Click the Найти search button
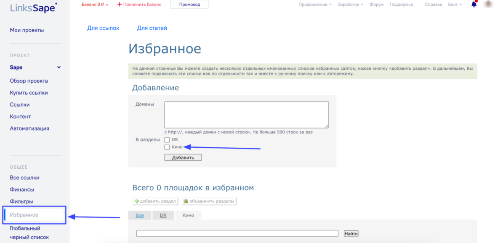Viewport: 495px width, 243px height. [x=351, y=233]
